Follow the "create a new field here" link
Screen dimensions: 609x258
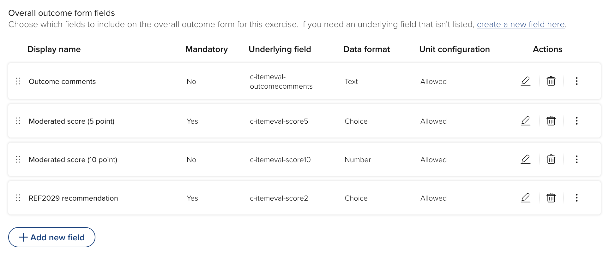[521, 24]
